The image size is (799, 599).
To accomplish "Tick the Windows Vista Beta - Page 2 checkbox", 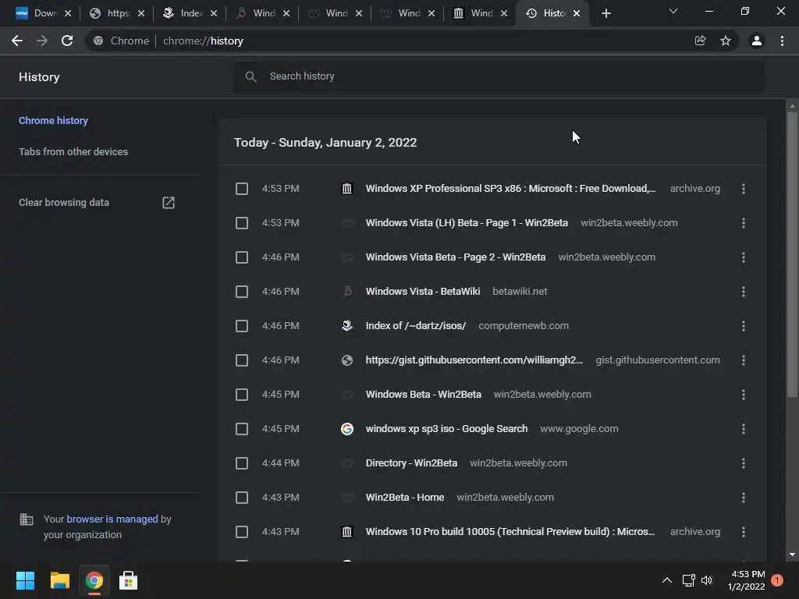I will (x=242, y=257).
